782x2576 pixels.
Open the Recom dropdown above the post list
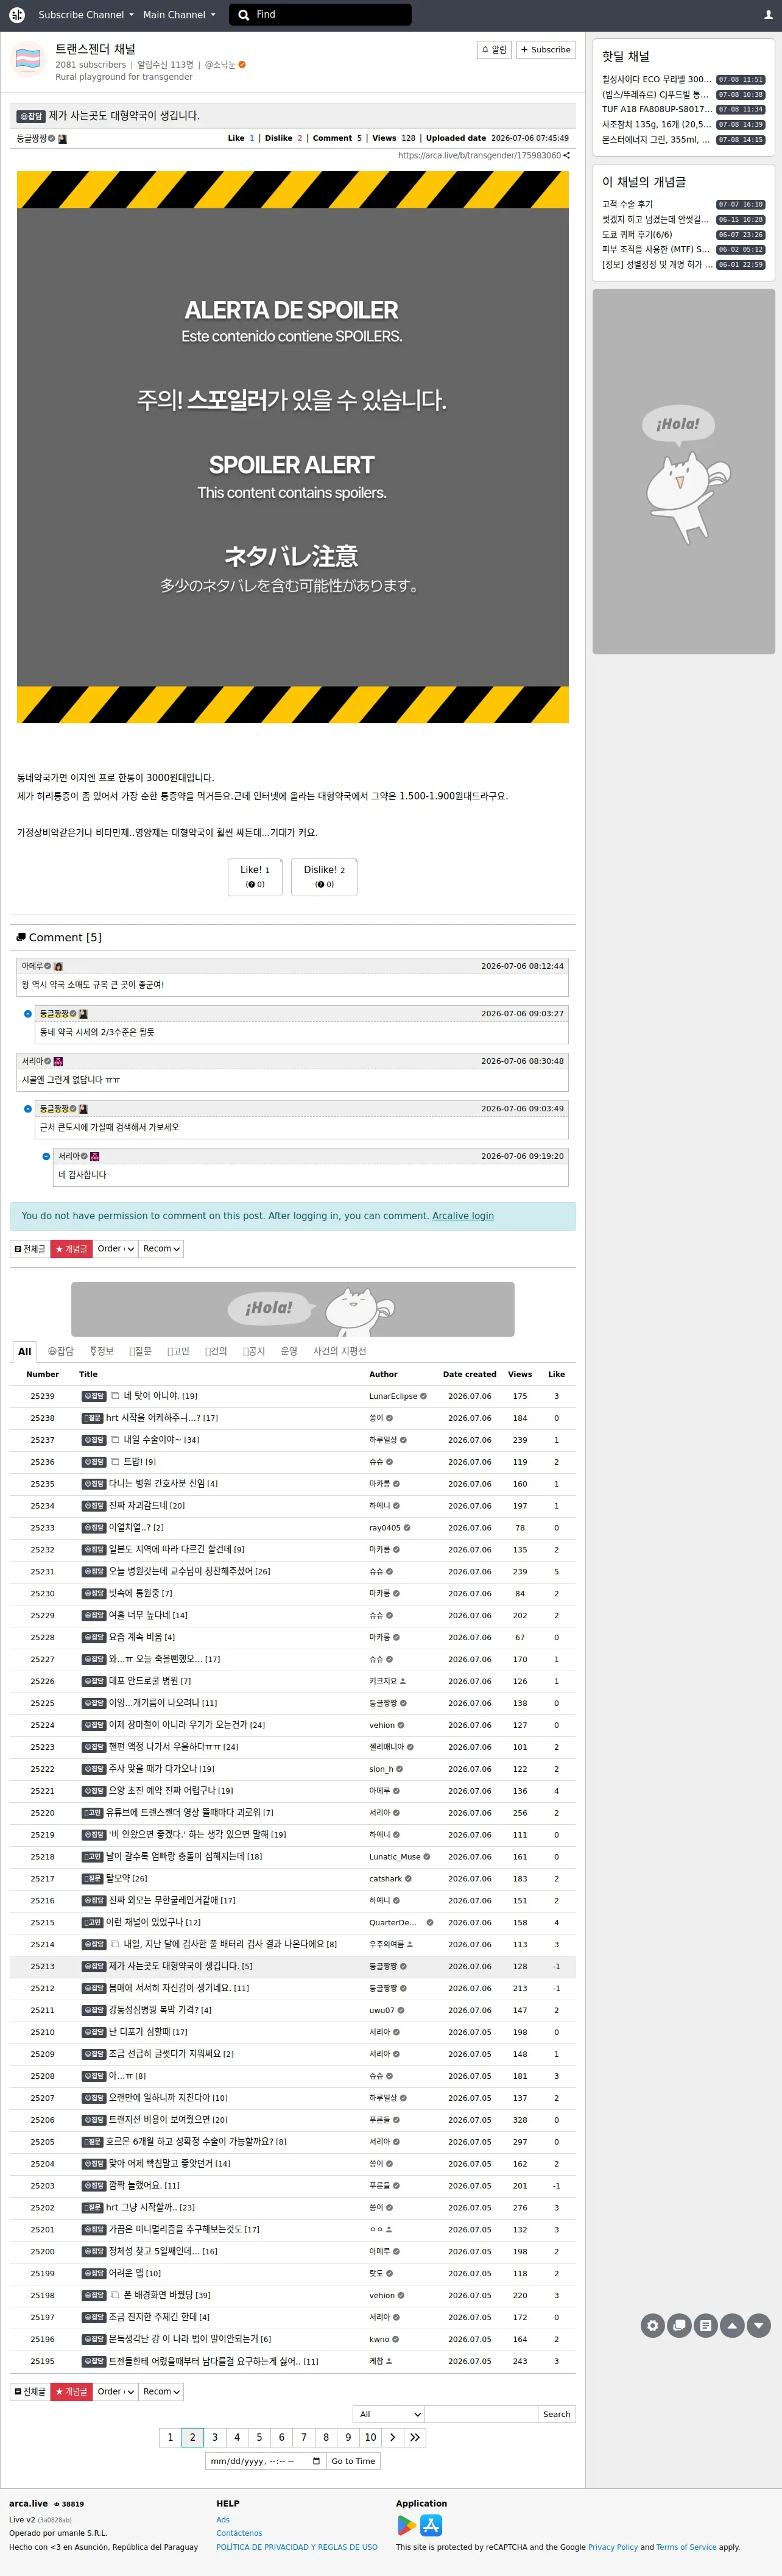(161, 1249)
